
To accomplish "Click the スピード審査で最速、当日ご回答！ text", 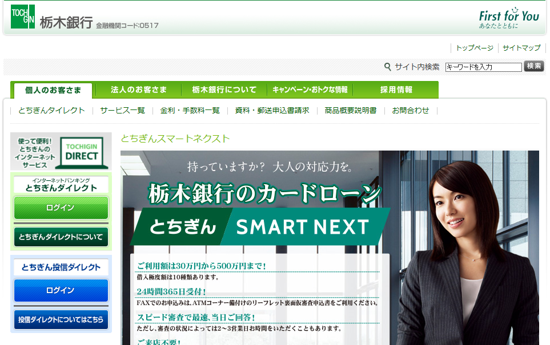I will [196, 317].
